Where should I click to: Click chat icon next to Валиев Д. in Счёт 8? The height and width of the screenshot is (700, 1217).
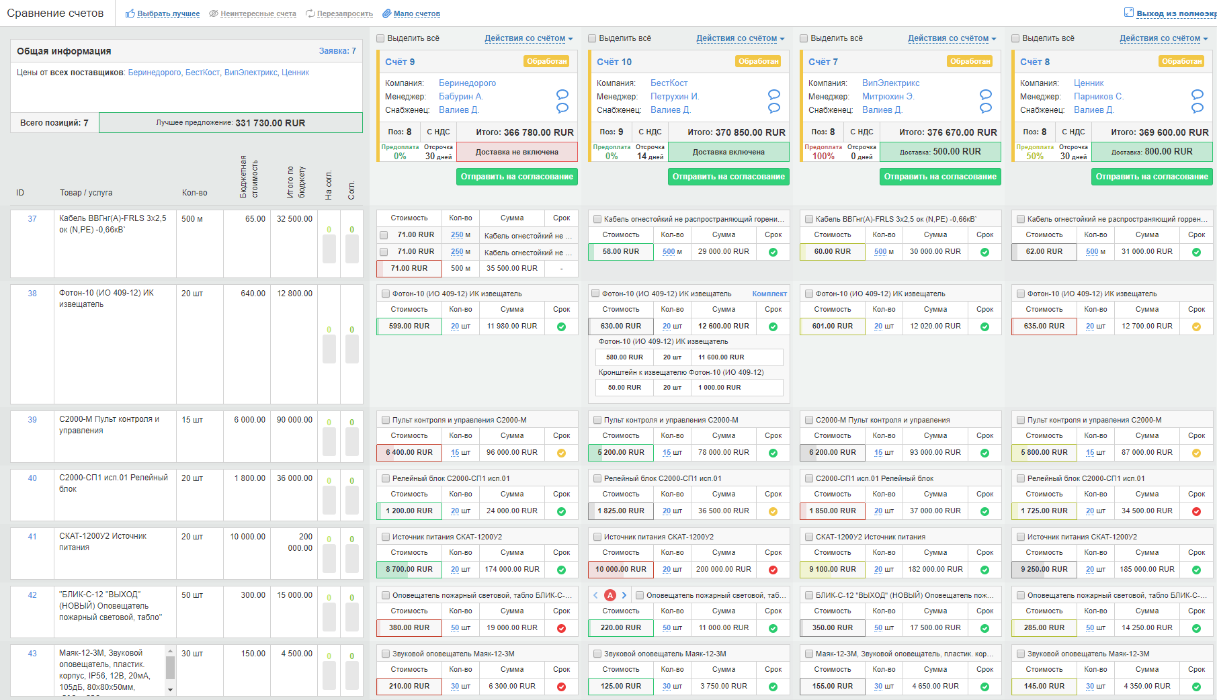(1198, 108)
